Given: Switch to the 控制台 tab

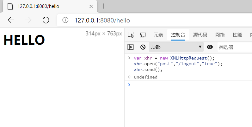Looking at the screenshot, I should [x=178, y=35].
